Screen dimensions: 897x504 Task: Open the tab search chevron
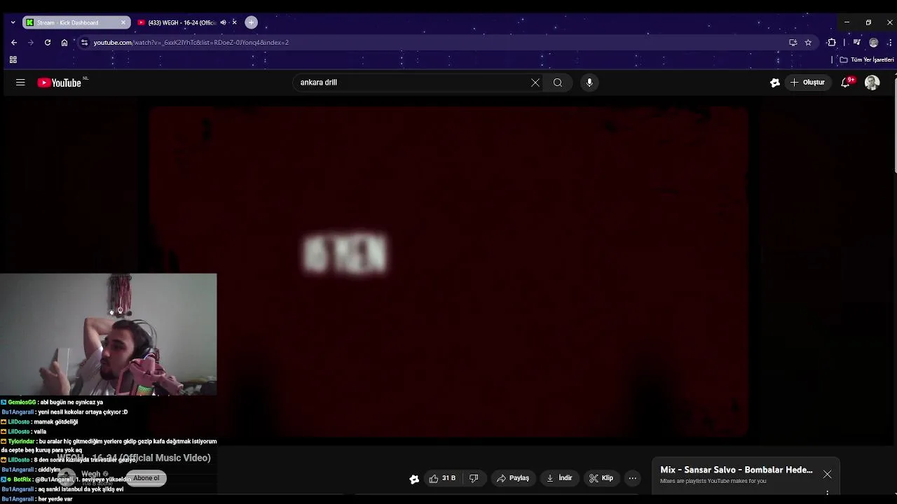[13, 22]
